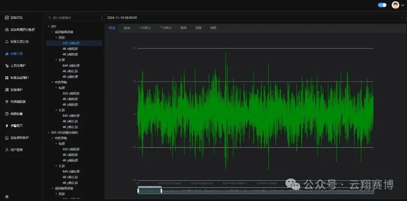Viewport: 407px width, 201px height.
Task: Select 4K x轴长波 under 201's 减速器高速轴
Action: 70,71
